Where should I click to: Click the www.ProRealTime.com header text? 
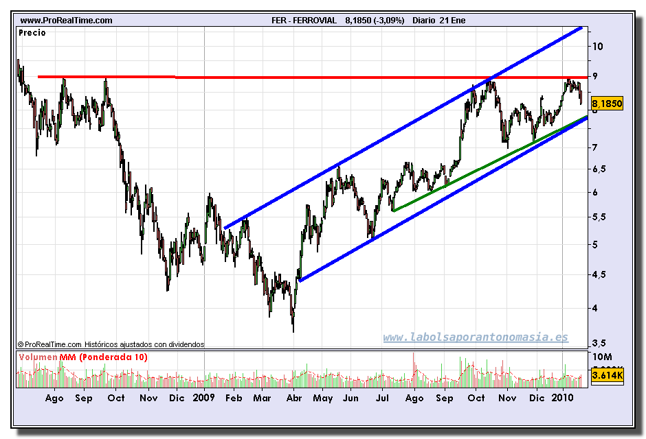[x=66, y=20]
